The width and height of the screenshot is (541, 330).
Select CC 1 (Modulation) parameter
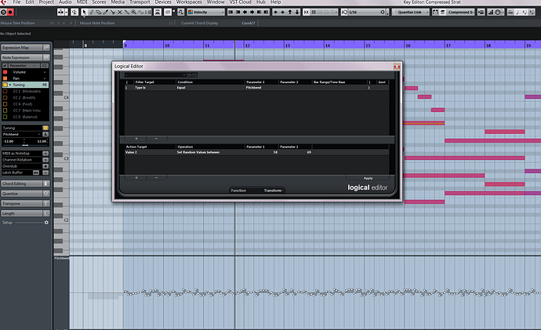[27, 92]
